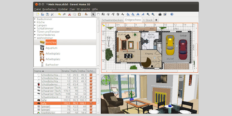Toggle visibility of the highlighted Sofa row

pos(91,103)
